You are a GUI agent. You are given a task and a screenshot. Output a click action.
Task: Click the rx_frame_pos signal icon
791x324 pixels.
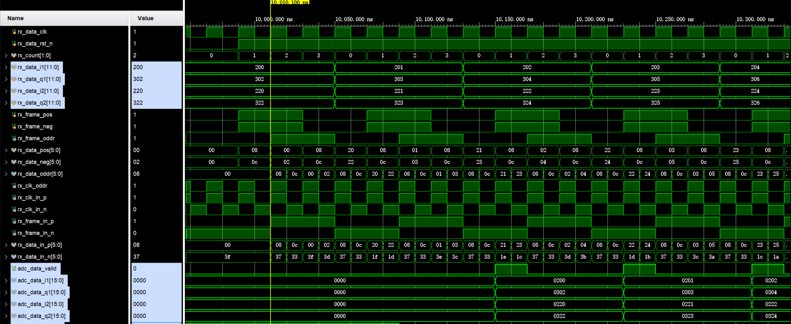point(14,115)
